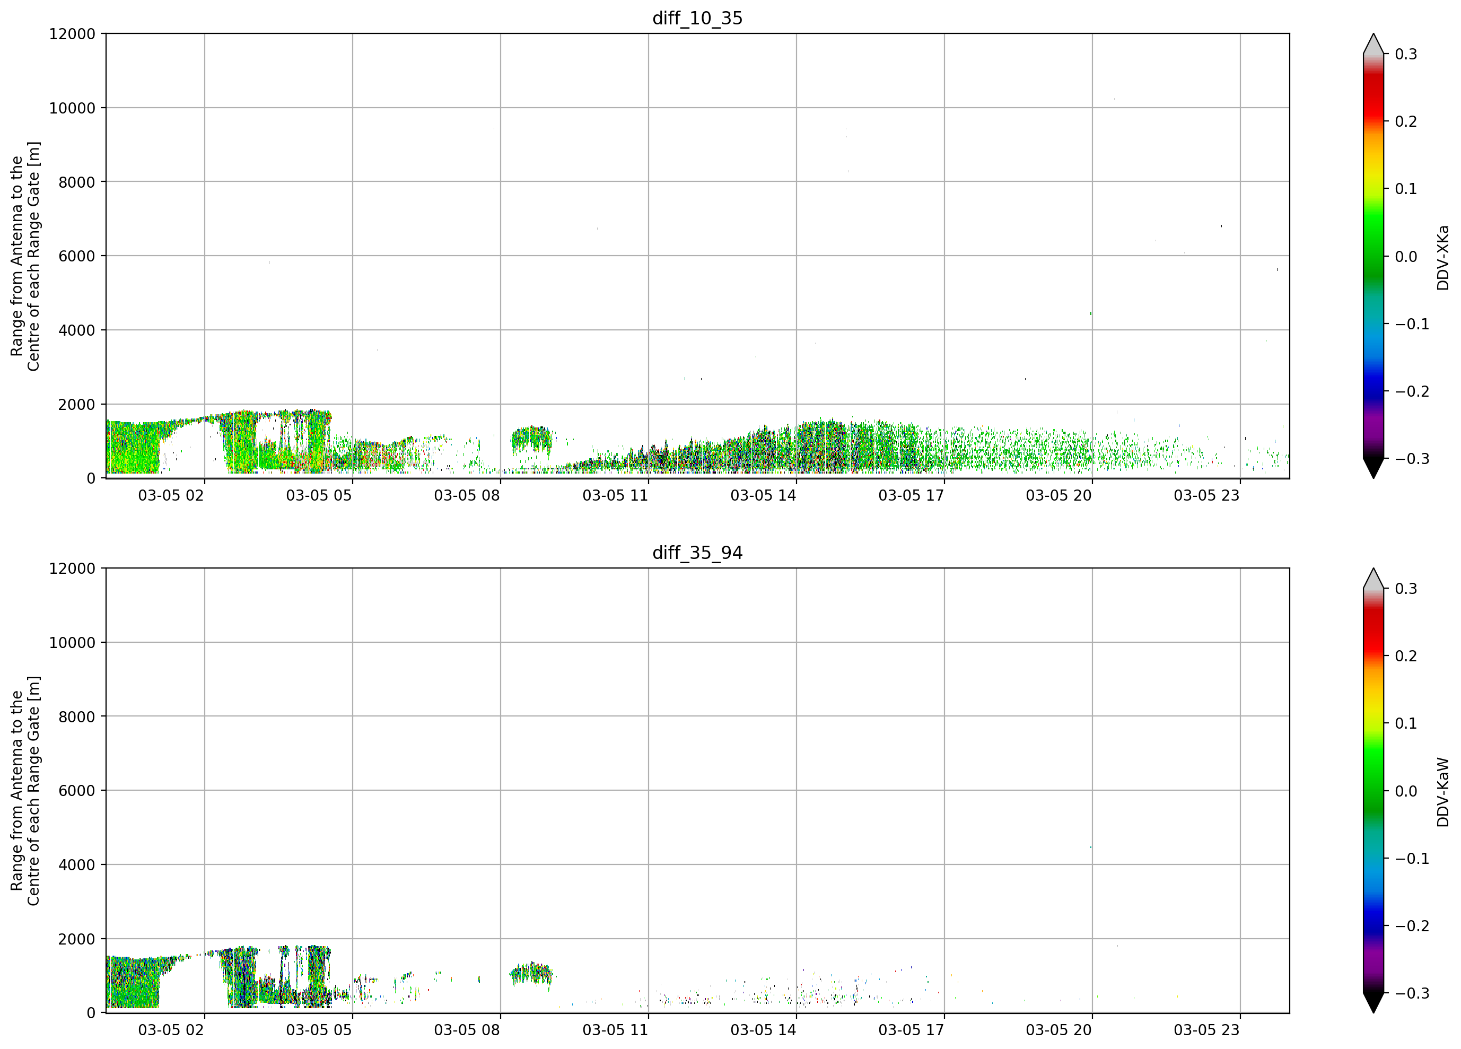The width and height of the screenshot is (1461, 1049).
Task: Click the −0.3 tick on DDV-KaW colorbar
Action: tap(1412, 994)
